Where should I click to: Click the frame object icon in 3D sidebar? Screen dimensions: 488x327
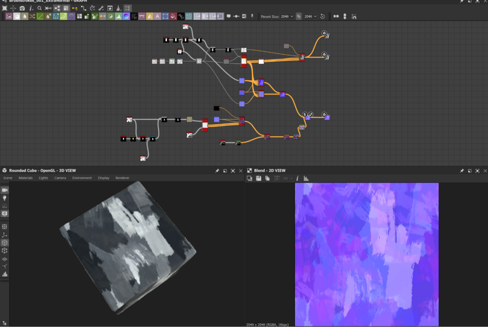[x=5, y=227]
